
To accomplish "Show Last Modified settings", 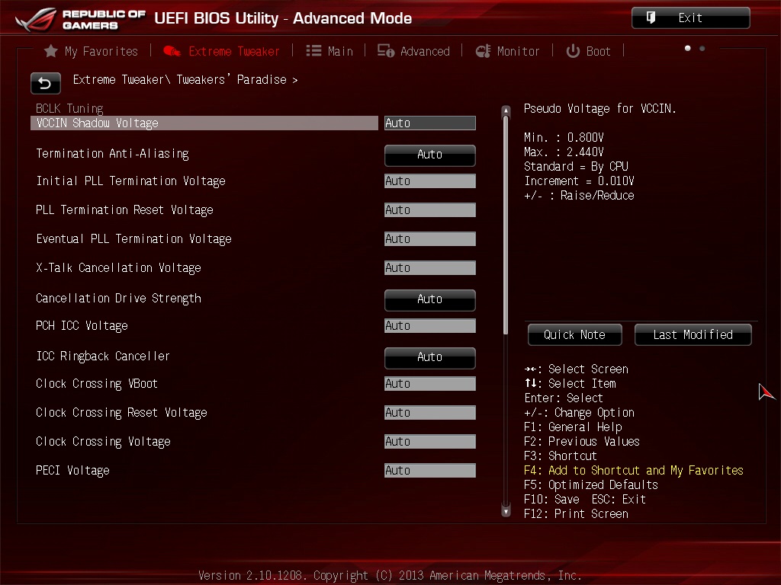I will click(693, 335).
